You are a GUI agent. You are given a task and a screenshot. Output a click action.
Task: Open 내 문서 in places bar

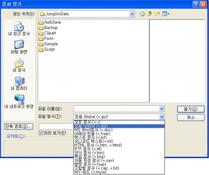click(x=19, y=65)
